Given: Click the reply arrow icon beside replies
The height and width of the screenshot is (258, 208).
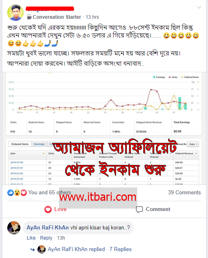Looking at the screenshot, I should pyautogui.click(x=33, y=249).
